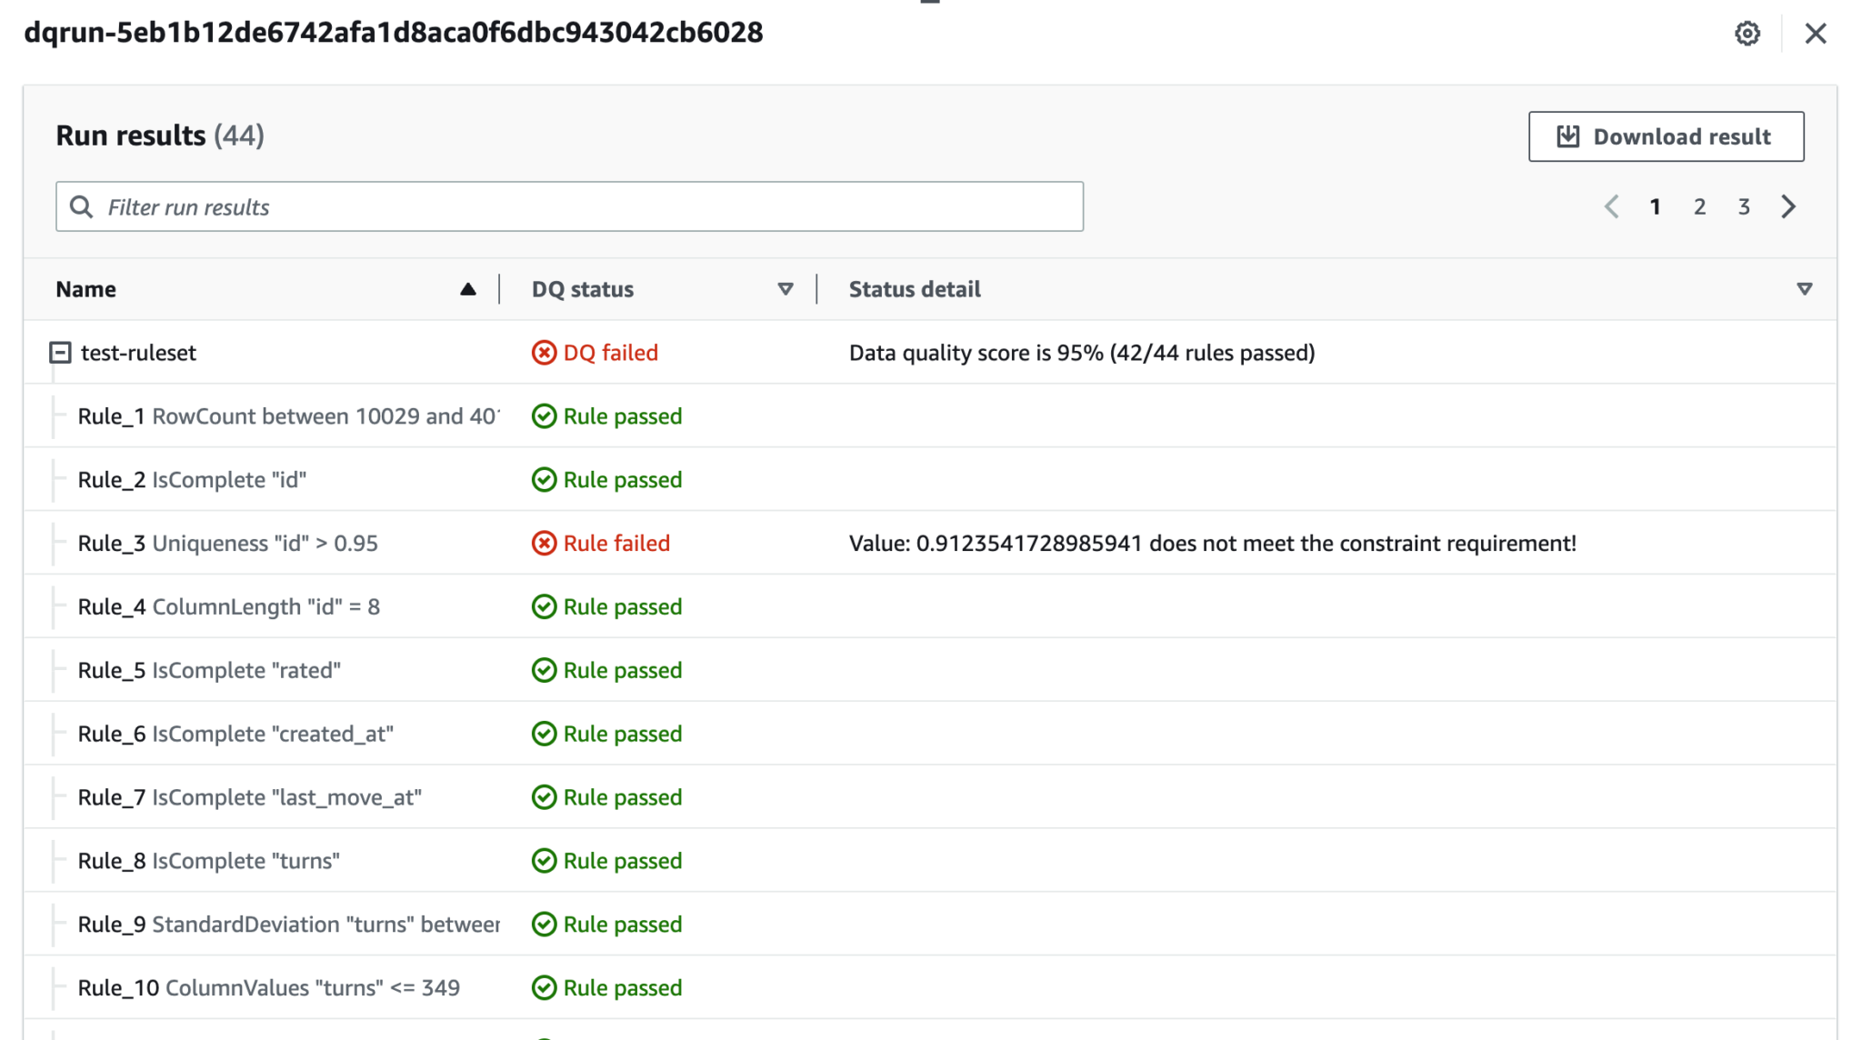Viewport: 1862px width, 1040px height.
Task: Go to results page 2
Action: 1699,206
